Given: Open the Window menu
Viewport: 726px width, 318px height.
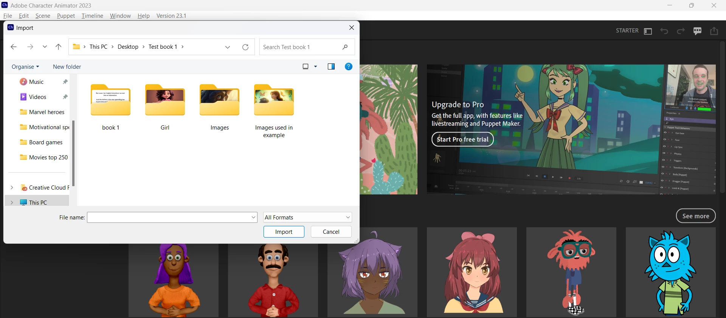Looking at the screenshot, I should (x=120, y=16).
